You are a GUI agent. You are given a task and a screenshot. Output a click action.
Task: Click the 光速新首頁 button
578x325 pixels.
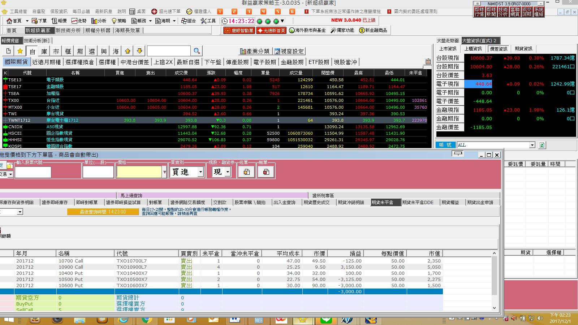coord(271,30)
